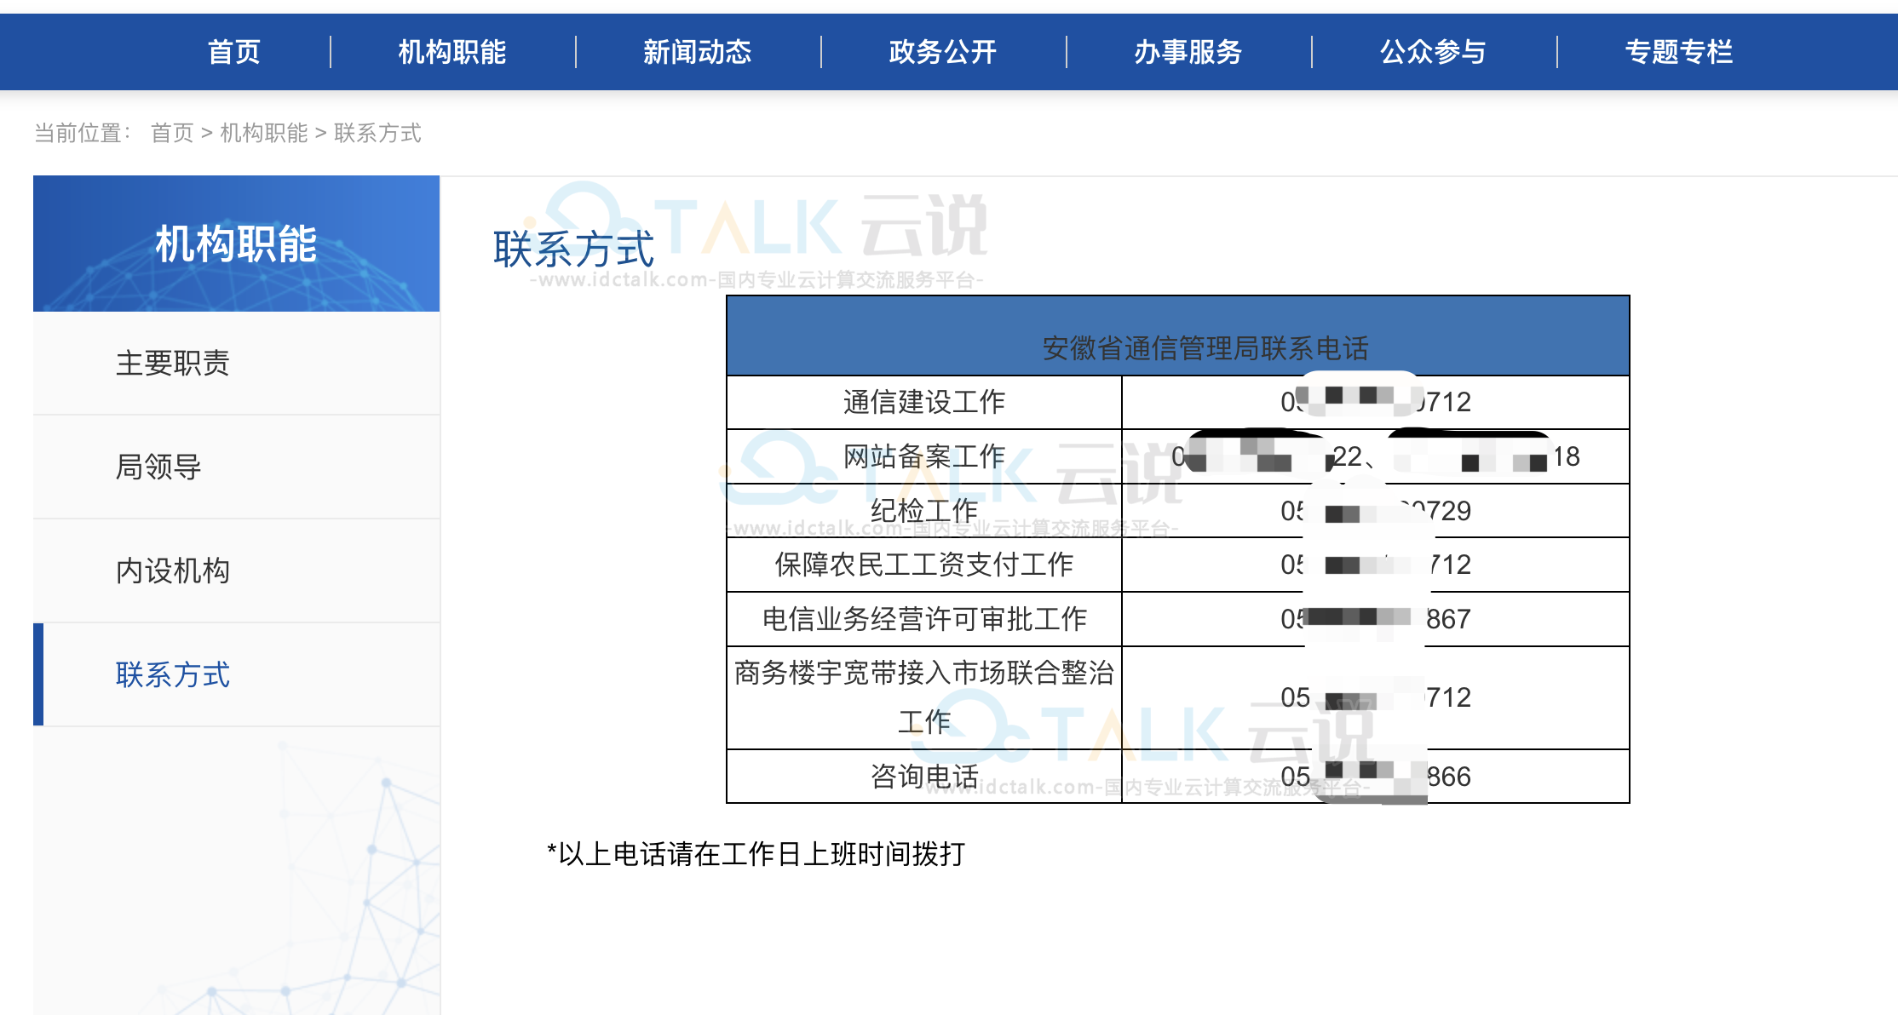Select 联系方式 in the sidebar

click(237, 674)
